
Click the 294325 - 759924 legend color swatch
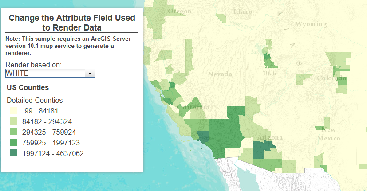(14, 132)
